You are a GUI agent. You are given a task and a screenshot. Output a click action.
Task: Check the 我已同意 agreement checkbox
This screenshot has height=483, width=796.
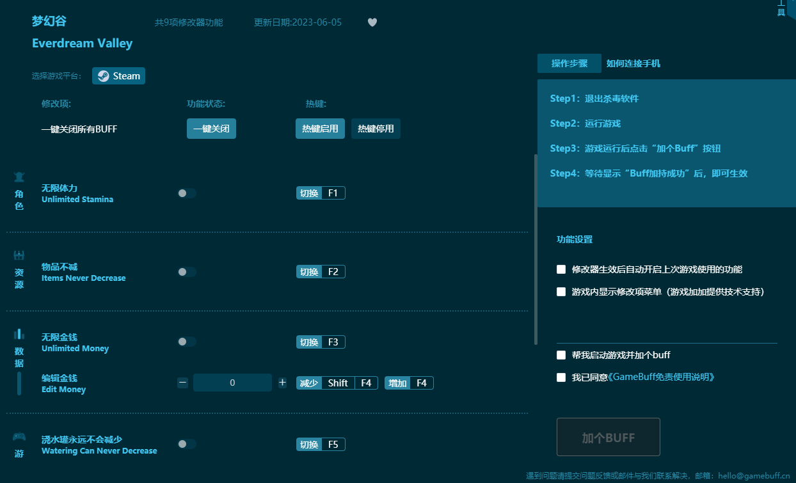(x=561, y=377)
